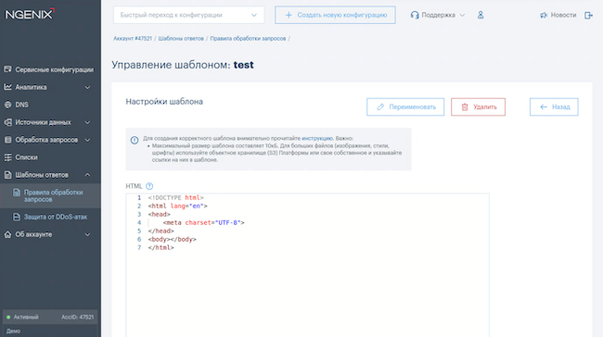Click the Назад button
The height and width of the screenshot is (337, 603).
554,107
